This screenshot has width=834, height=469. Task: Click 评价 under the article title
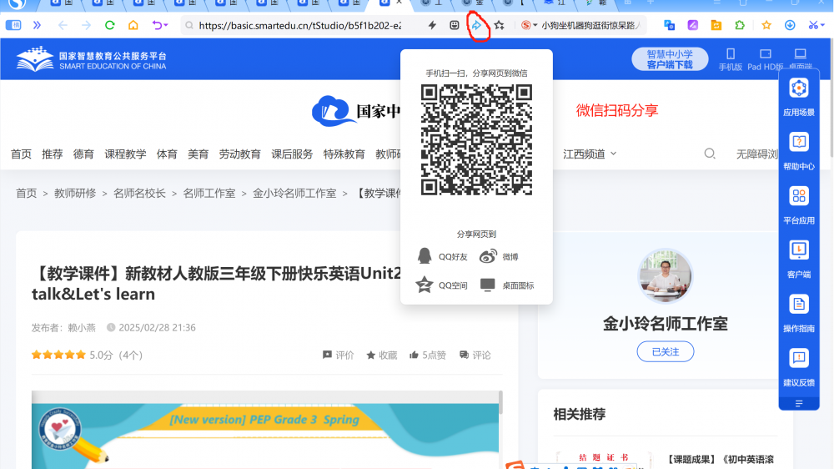click(x=339, y=355)
